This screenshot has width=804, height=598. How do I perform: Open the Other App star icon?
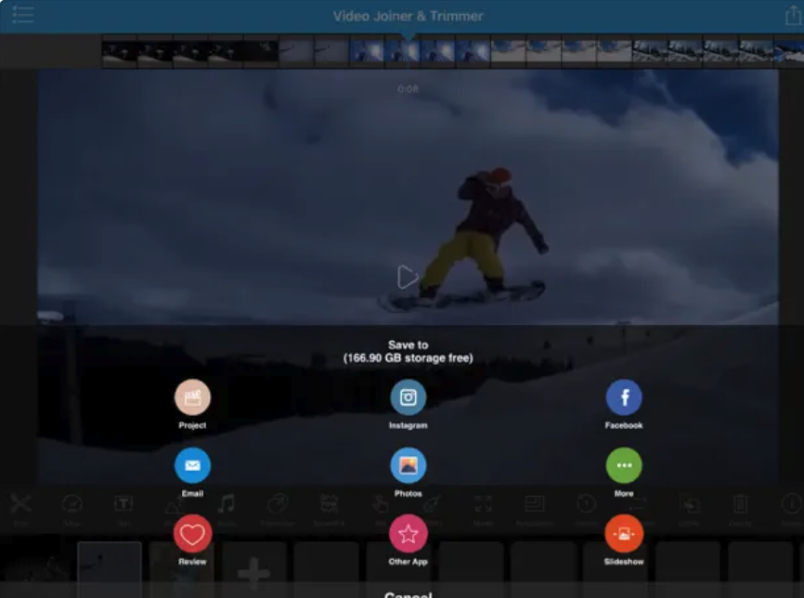pyautogui.click(x=408, y=534)
